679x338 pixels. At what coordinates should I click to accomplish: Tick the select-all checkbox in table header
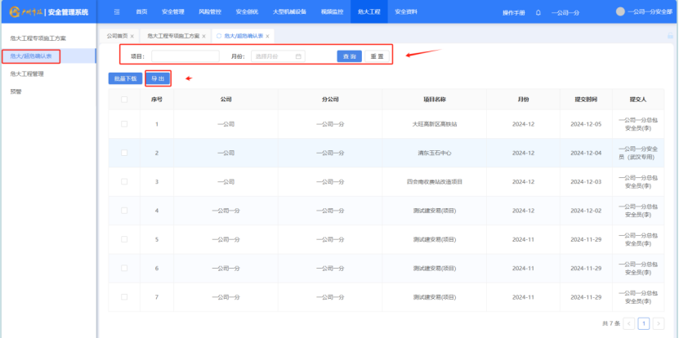point(124,100)
